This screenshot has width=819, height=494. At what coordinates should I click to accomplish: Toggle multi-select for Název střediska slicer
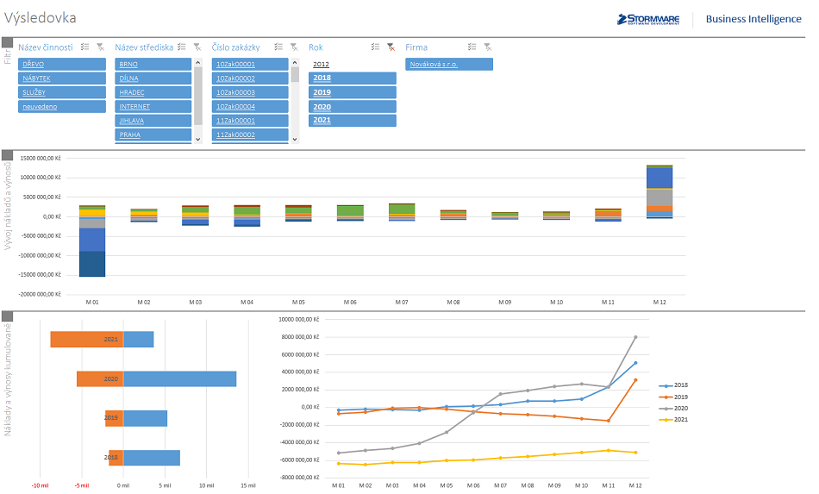[x=181, y=47]
